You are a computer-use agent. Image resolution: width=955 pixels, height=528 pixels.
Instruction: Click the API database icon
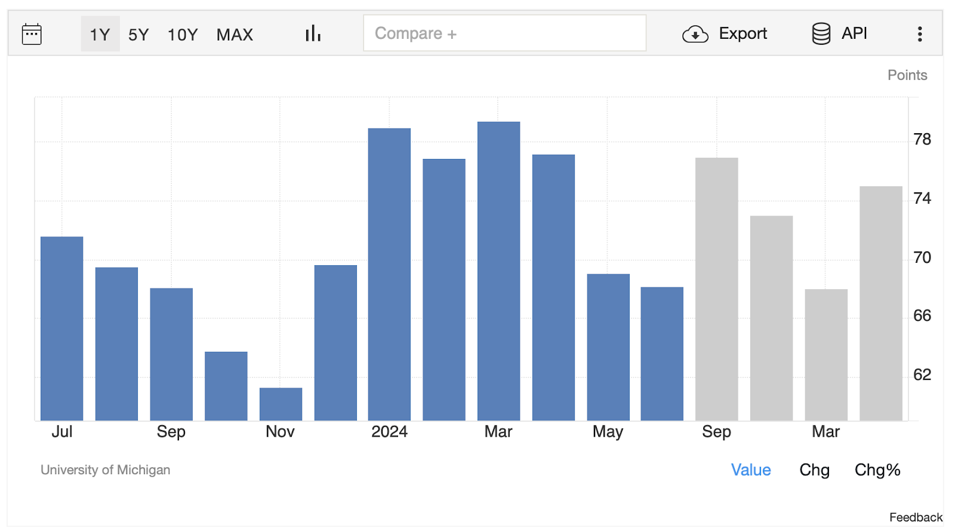(821, 33)
